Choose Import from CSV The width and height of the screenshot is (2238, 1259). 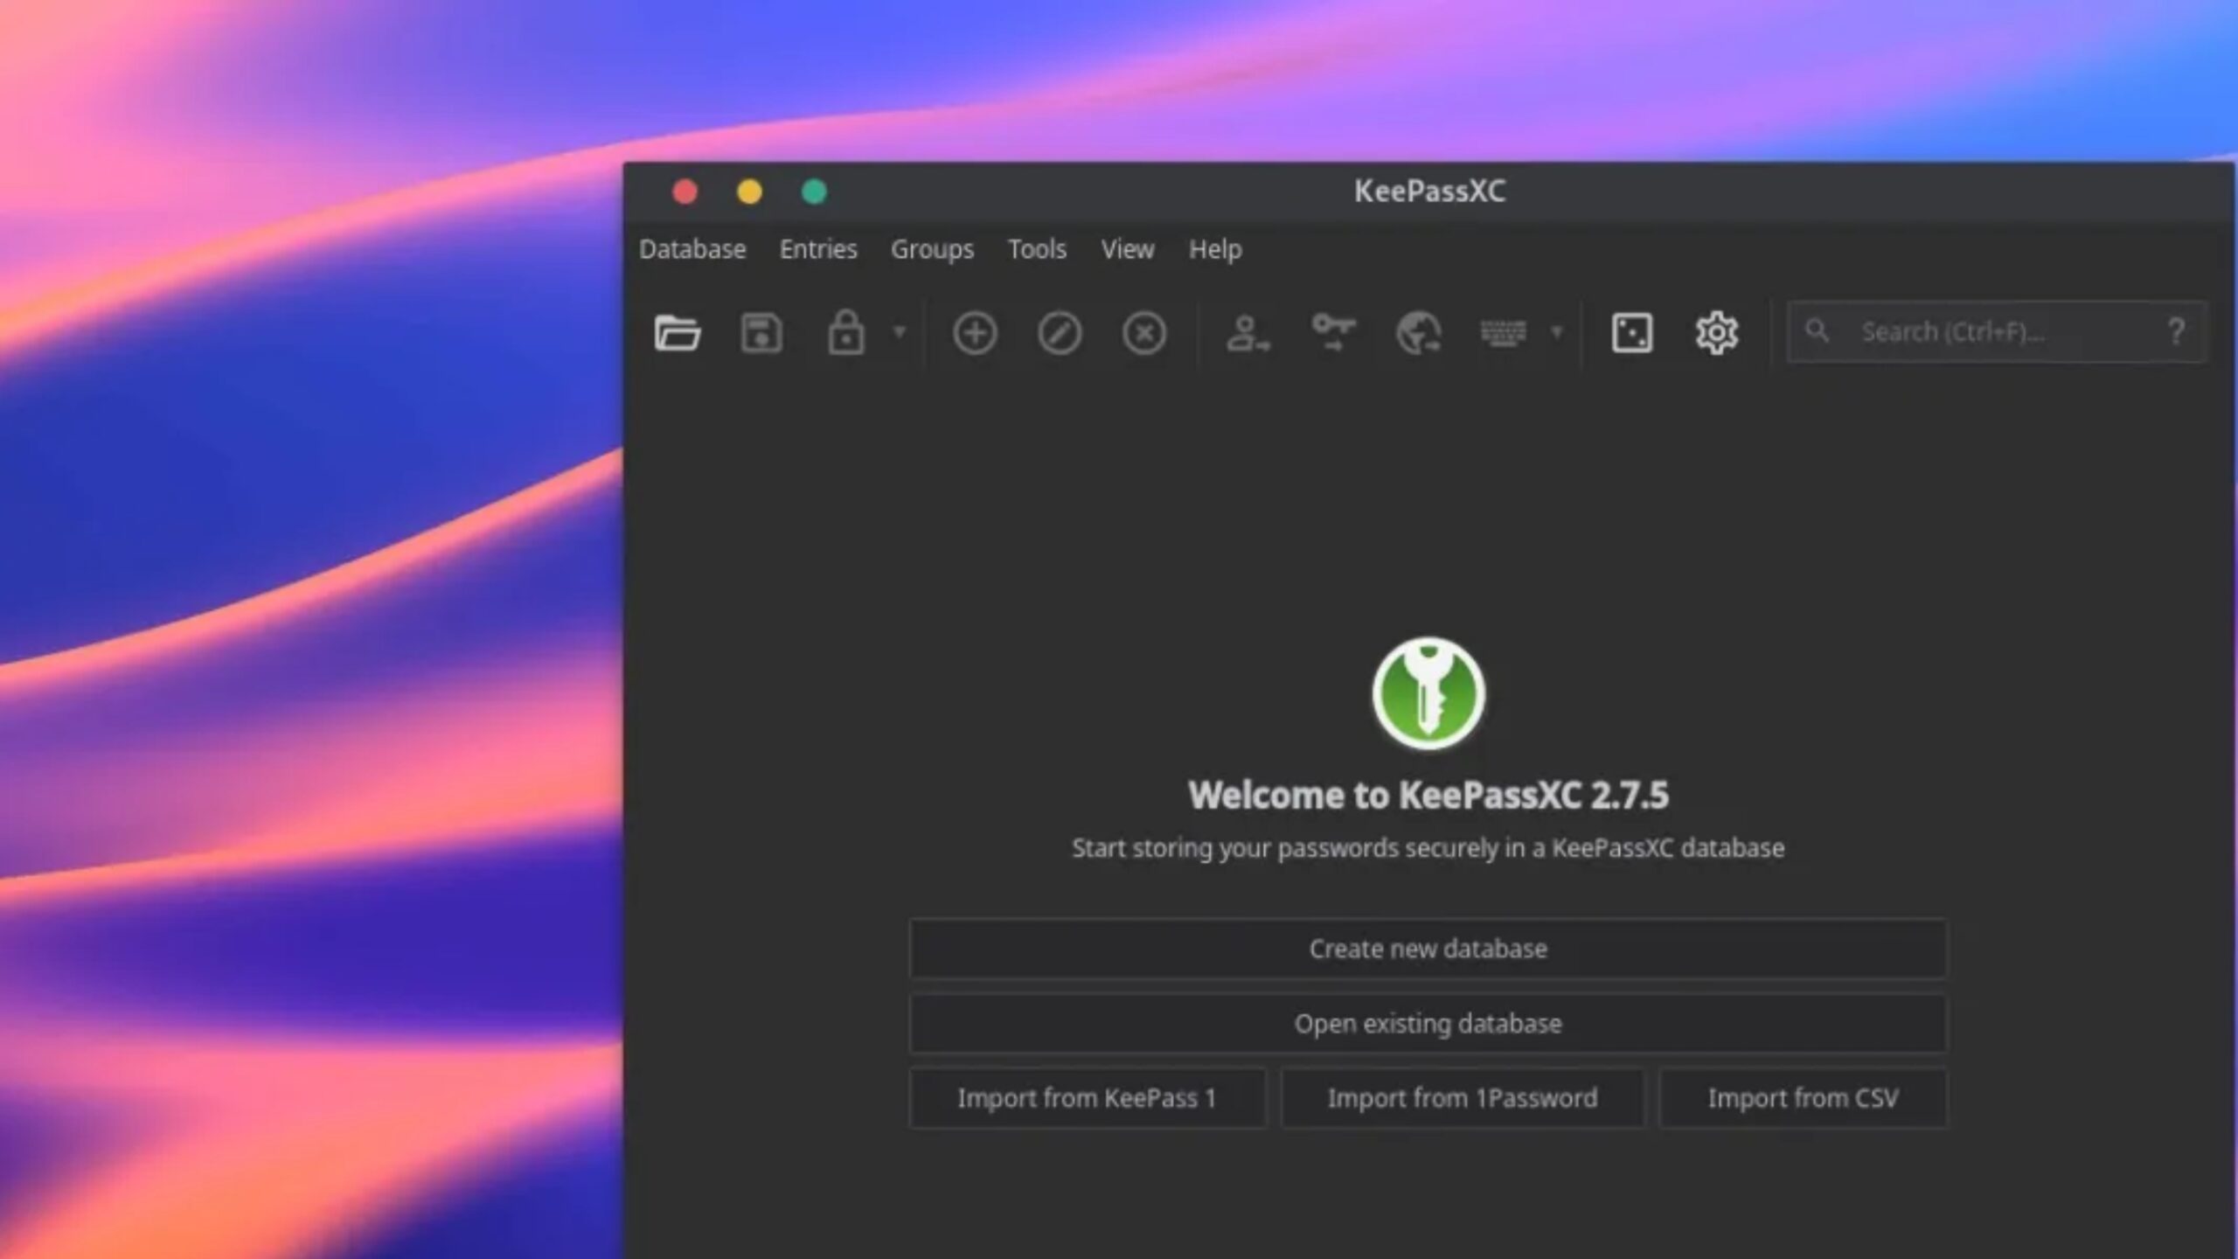1804,1098
